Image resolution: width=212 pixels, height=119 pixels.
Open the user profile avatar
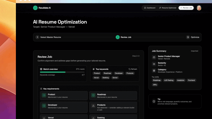[x=199, y=8]
